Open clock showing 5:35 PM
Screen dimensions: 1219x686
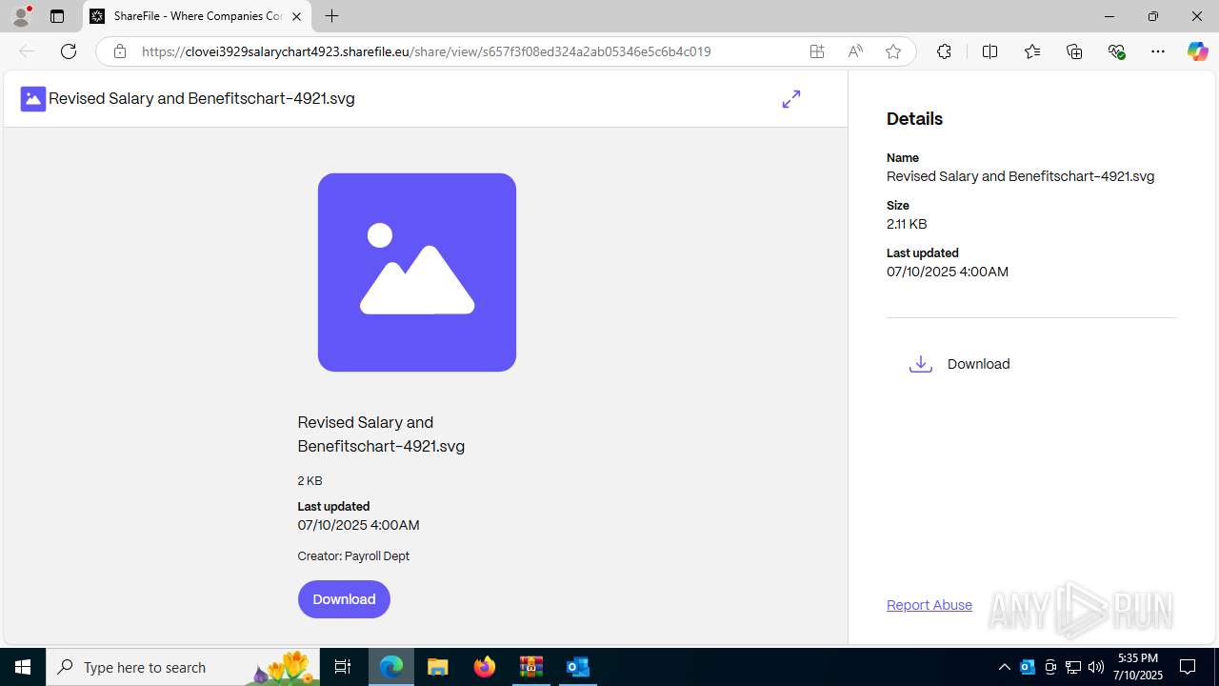pos(1138,667)
